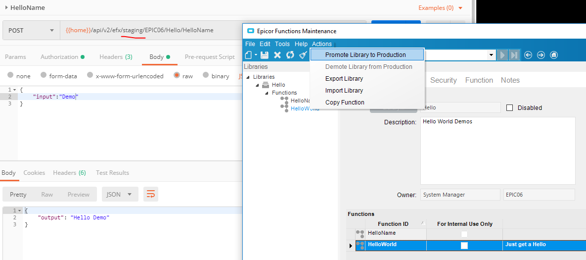The width and height of the screenshot is (586, 260).
Task: Choose Promote Library to Production
Action: click(367, 54)
